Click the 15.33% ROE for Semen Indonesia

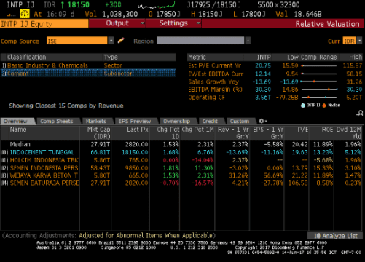(323, 168)
